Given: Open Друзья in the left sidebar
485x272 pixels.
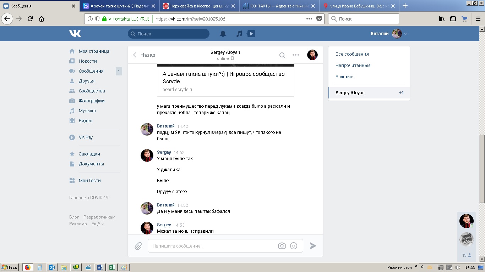Looking at the screenshot, I should click(x=86, y=81).
